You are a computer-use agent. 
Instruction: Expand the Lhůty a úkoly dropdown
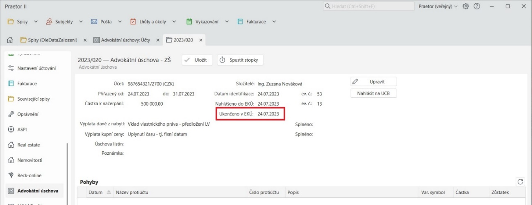(153, 21)
